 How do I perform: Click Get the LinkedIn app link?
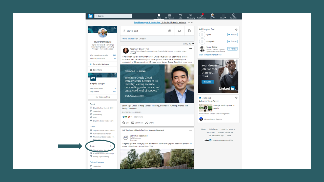216,135
